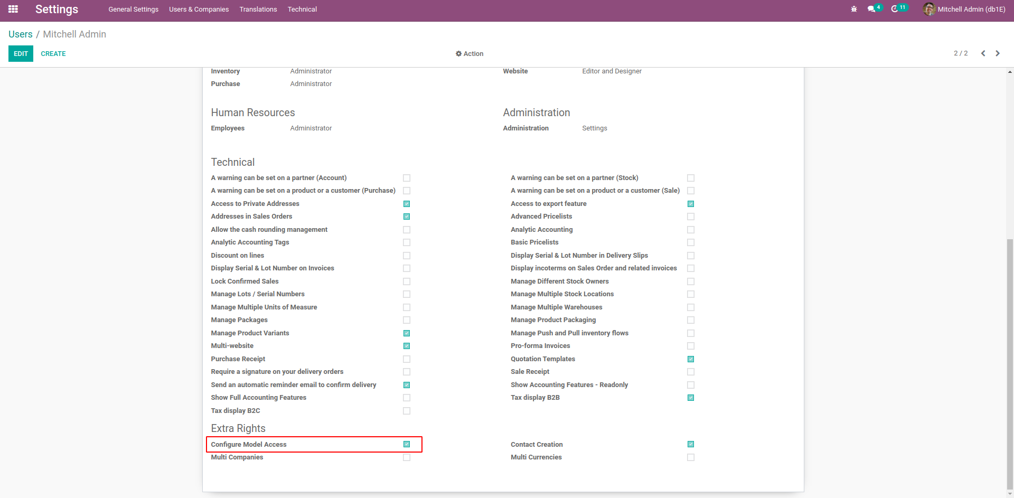Toggle Manage Multiple Warehouses checkbox

[691, 307]
